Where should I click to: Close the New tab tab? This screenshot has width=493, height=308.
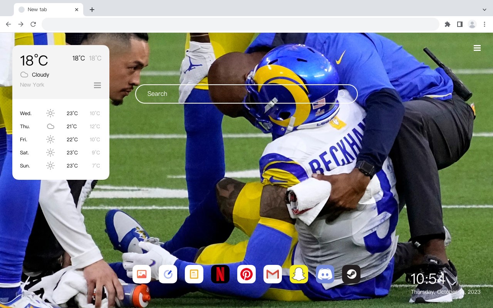click(x=77, y=10)
